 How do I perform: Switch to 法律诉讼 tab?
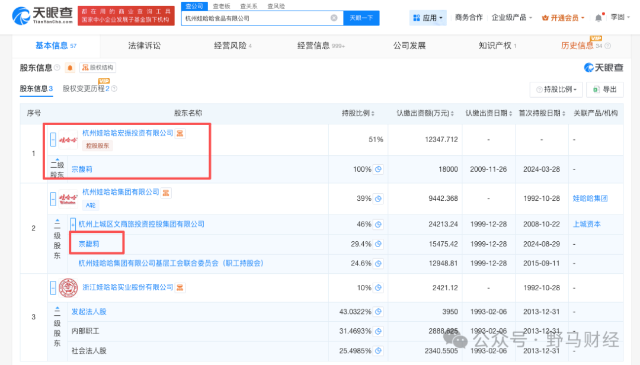(x=145, y=46)
